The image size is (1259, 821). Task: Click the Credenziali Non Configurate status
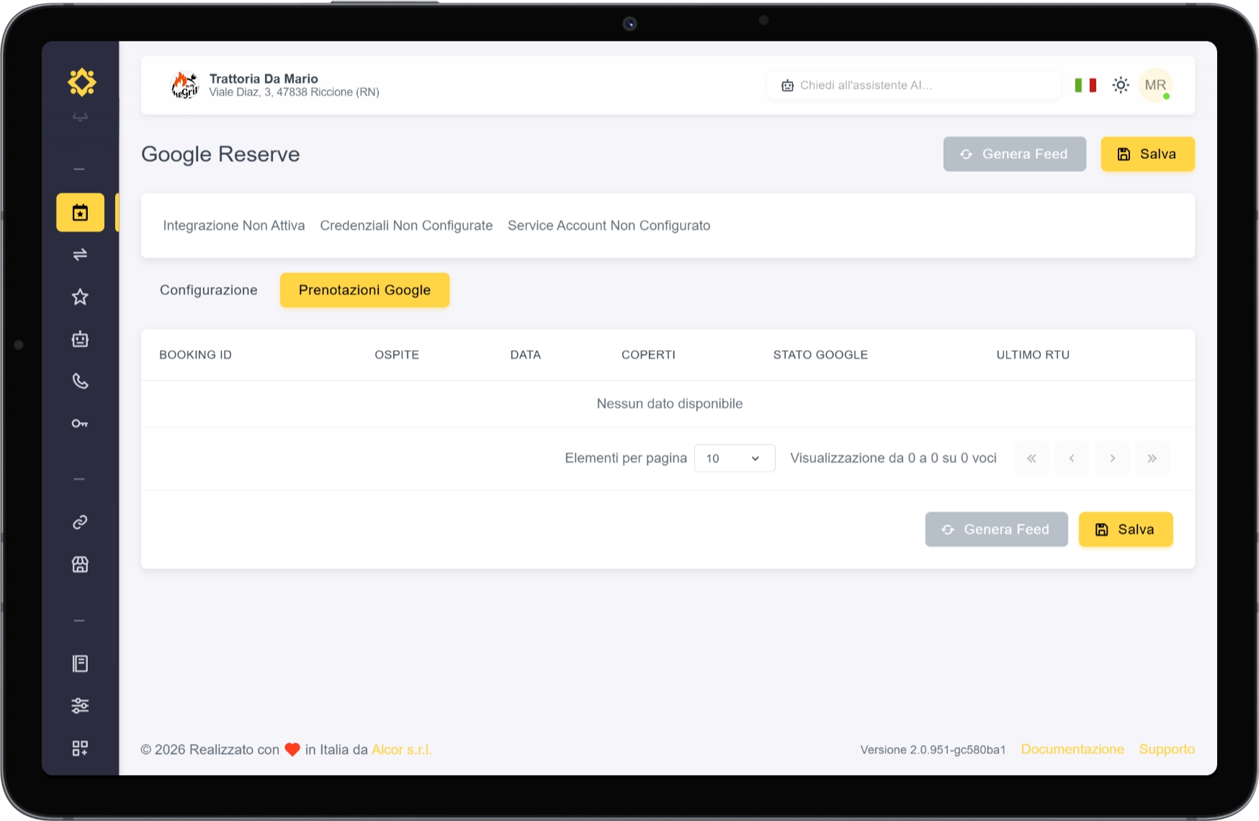(406, 225)
